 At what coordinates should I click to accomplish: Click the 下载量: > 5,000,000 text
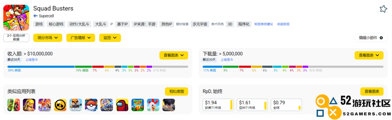(x=223, y=54)
